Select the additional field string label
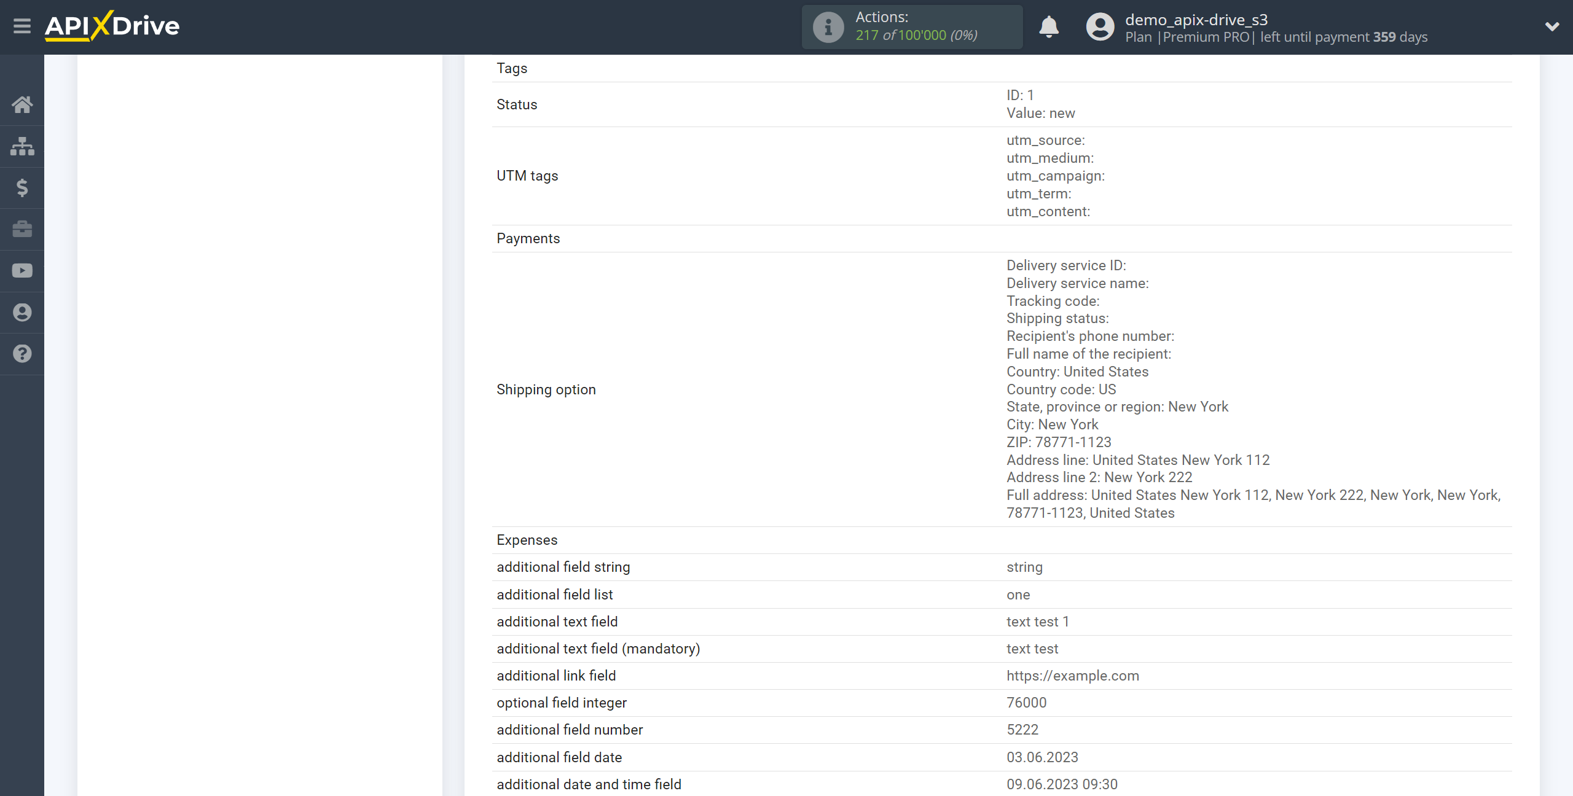Screen dimensions: 1573x796 563,568
